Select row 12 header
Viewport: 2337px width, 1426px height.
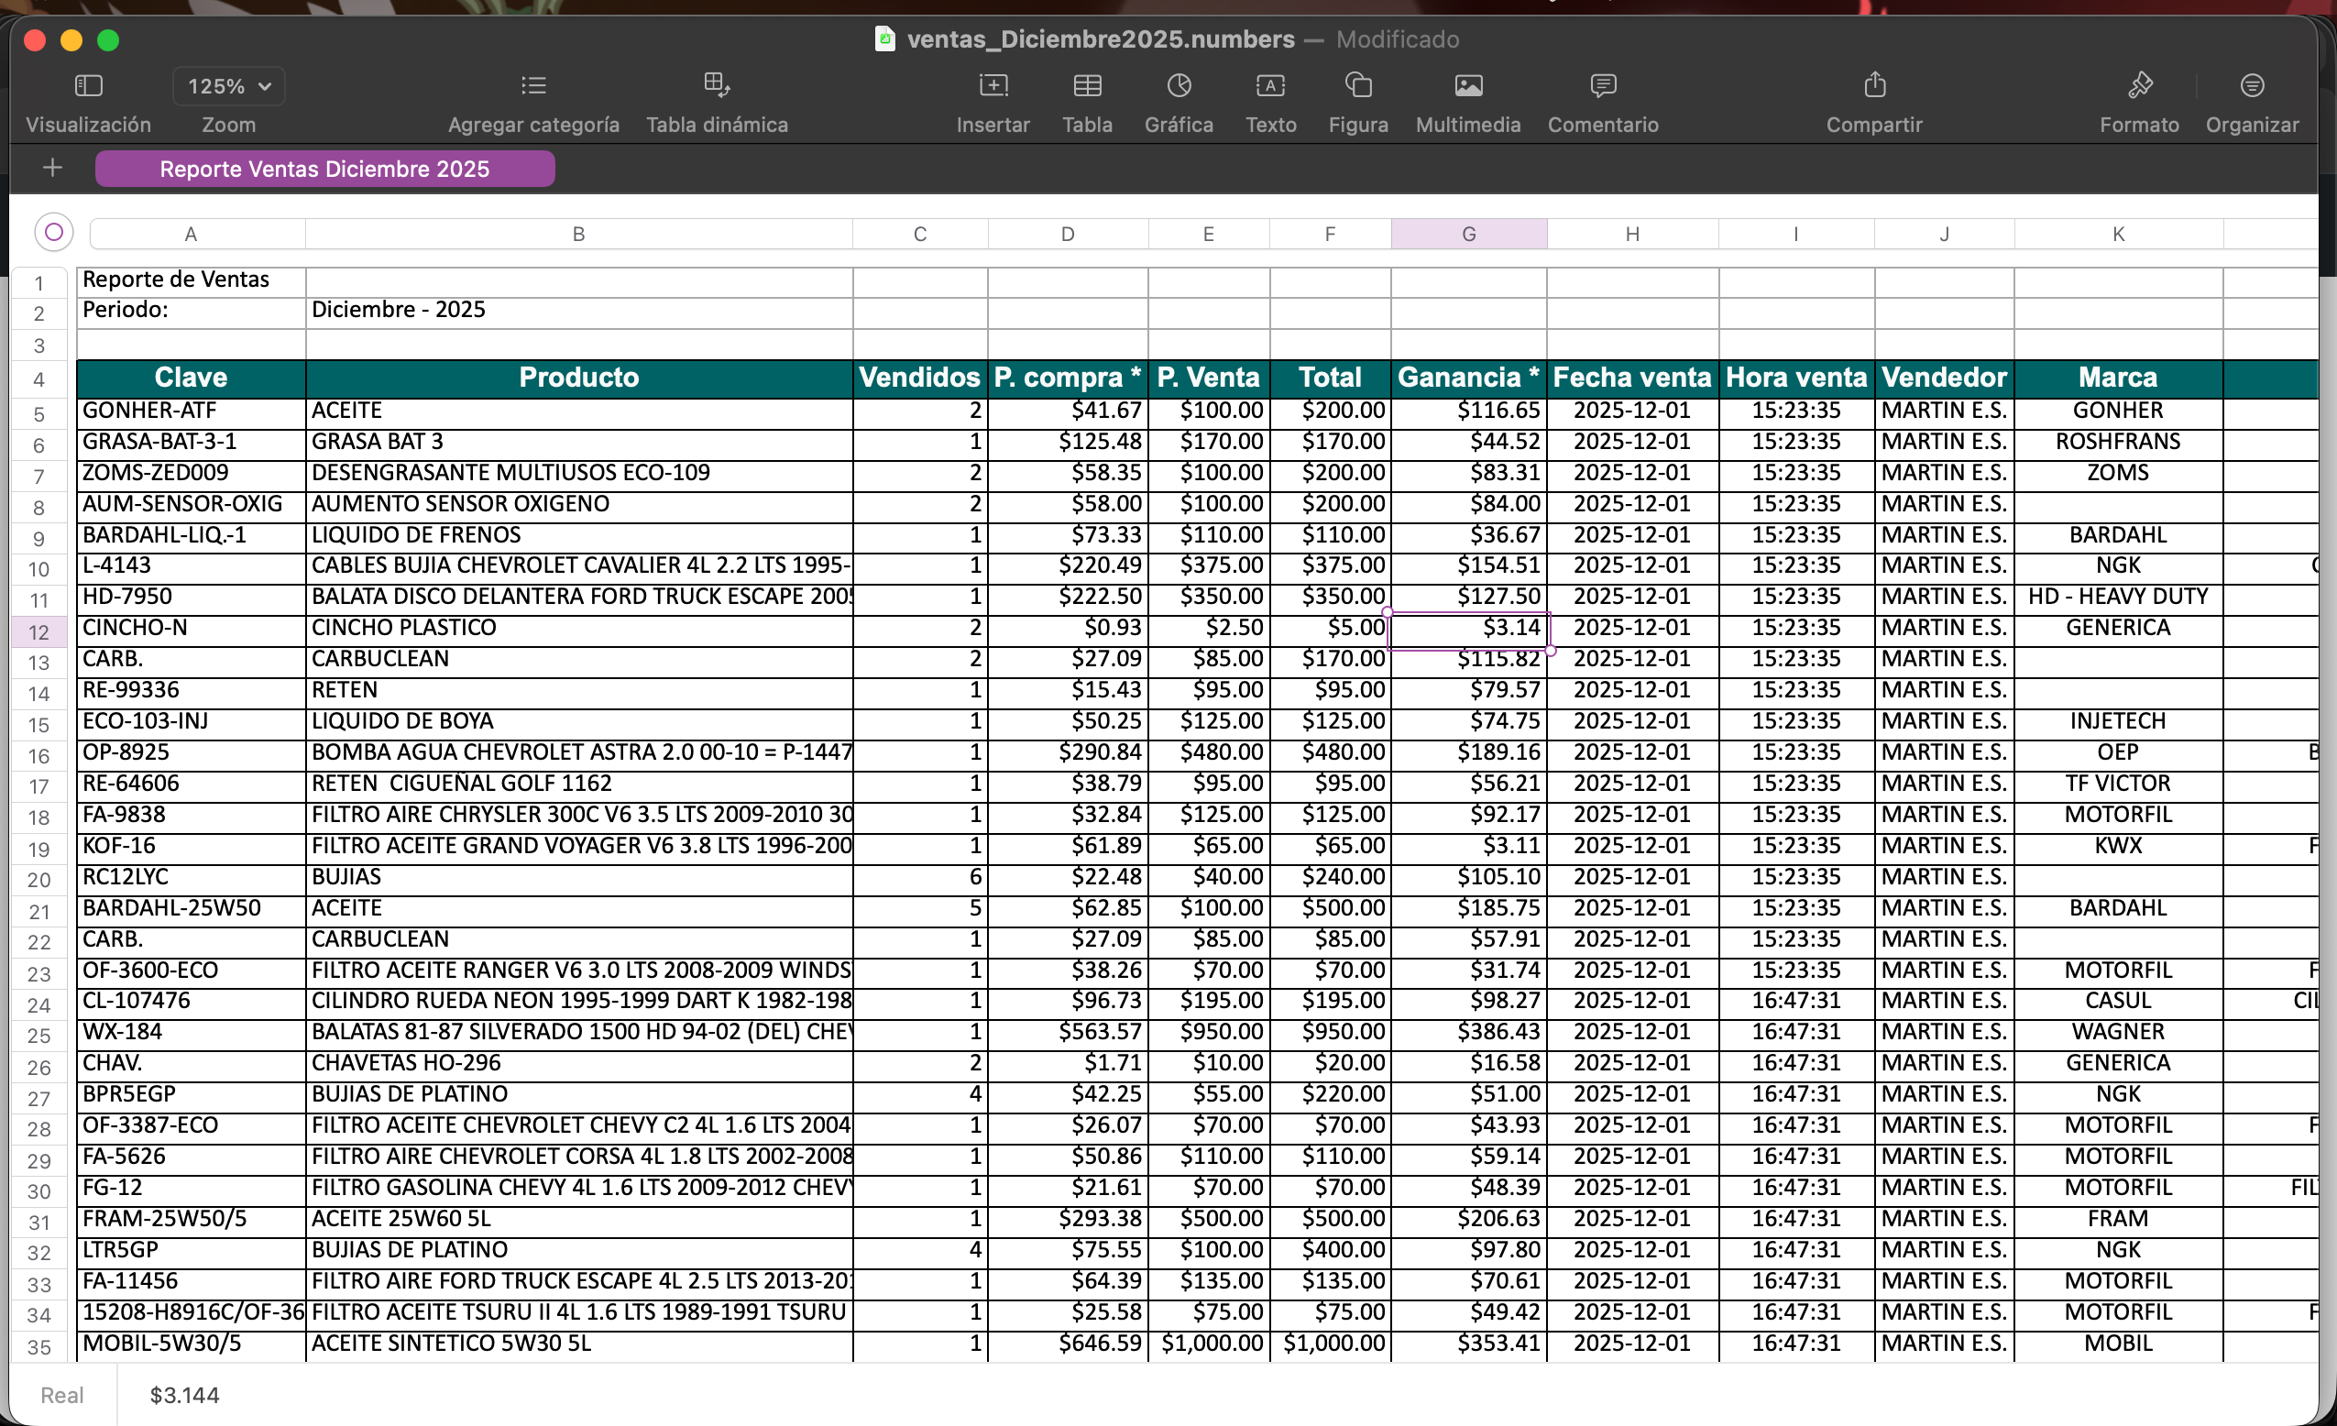coord(38,627)
